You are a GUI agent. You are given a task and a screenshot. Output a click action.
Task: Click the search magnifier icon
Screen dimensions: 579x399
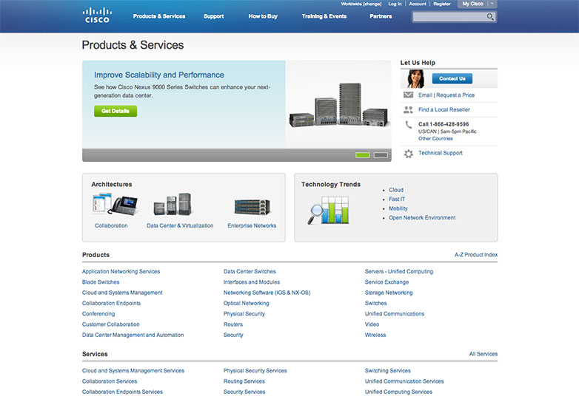490,17
